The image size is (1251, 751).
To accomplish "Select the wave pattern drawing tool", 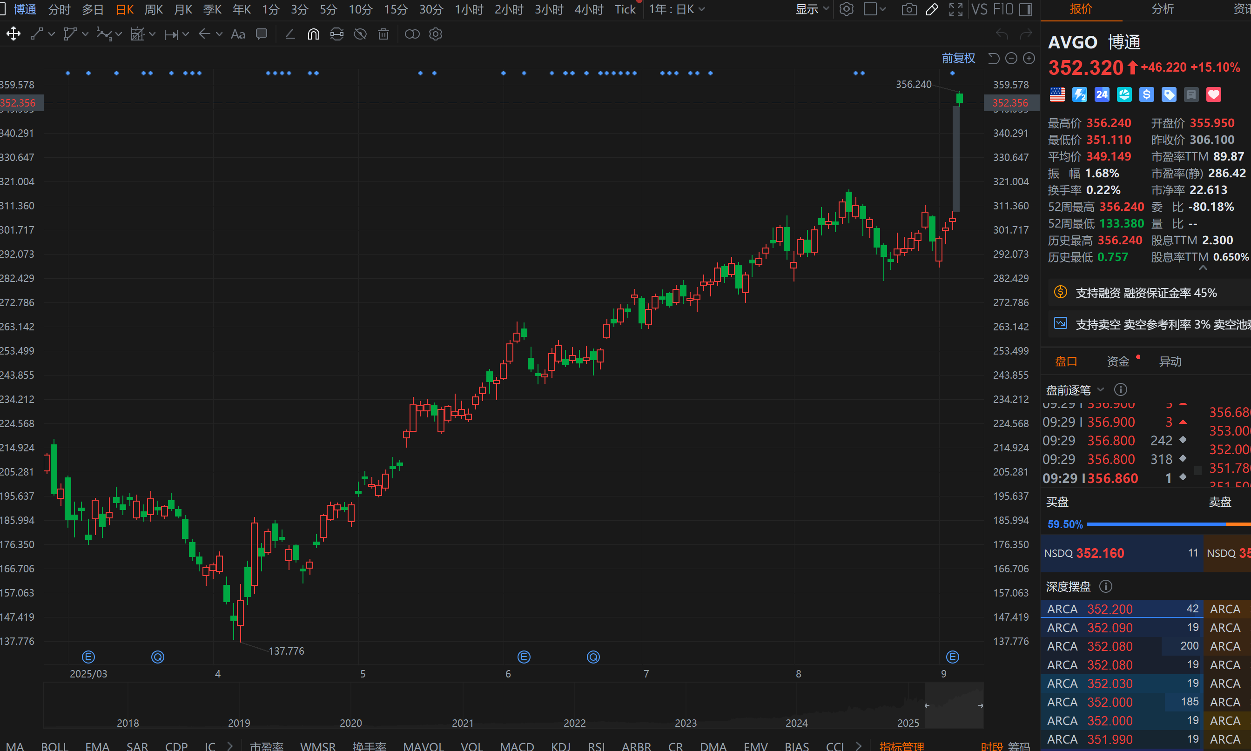I will [103, 34].
